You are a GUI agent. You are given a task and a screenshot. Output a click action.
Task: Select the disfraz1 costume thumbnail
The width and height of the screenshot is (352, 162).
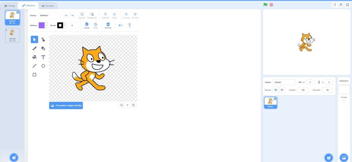point(12,18)
